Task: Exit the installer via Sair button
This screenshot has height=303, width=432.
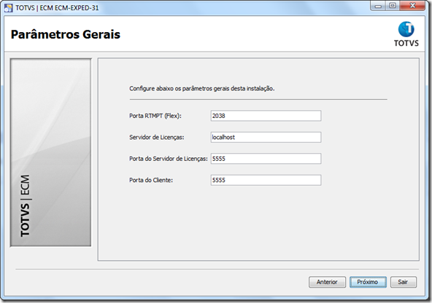Action: click(403, 282)
